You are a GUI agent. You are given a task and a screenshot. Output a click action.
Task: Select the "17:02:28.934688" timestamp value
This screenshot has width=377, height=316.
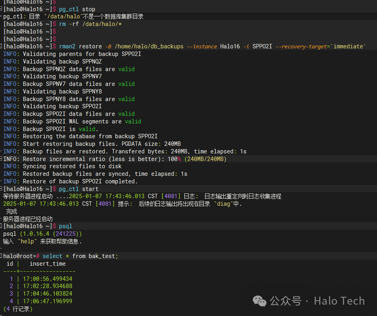(x=48, y=286)
